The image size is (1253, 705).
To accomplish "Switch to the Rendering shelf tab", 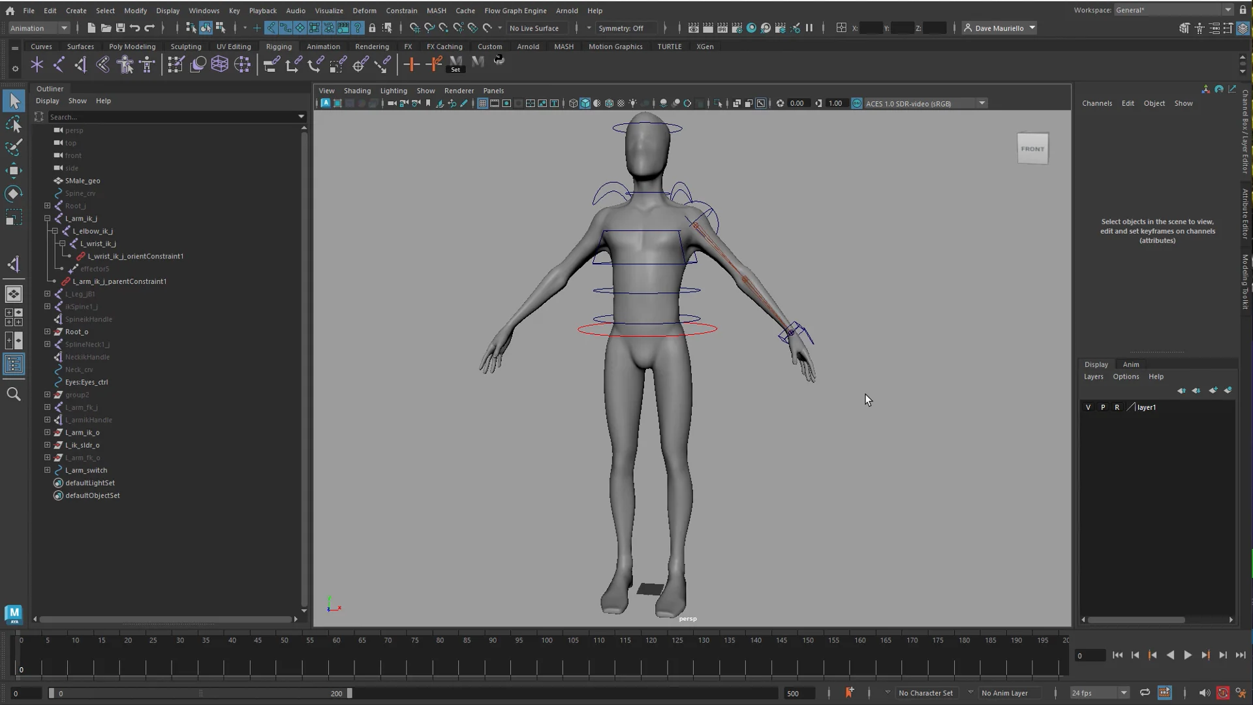I will (x=372, y=46).
